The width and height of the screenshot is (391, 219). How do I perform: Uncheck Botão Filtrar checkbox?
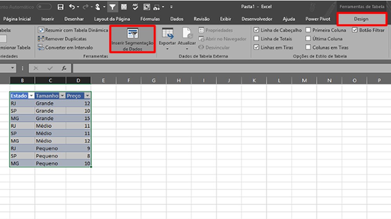pos(355,30)
